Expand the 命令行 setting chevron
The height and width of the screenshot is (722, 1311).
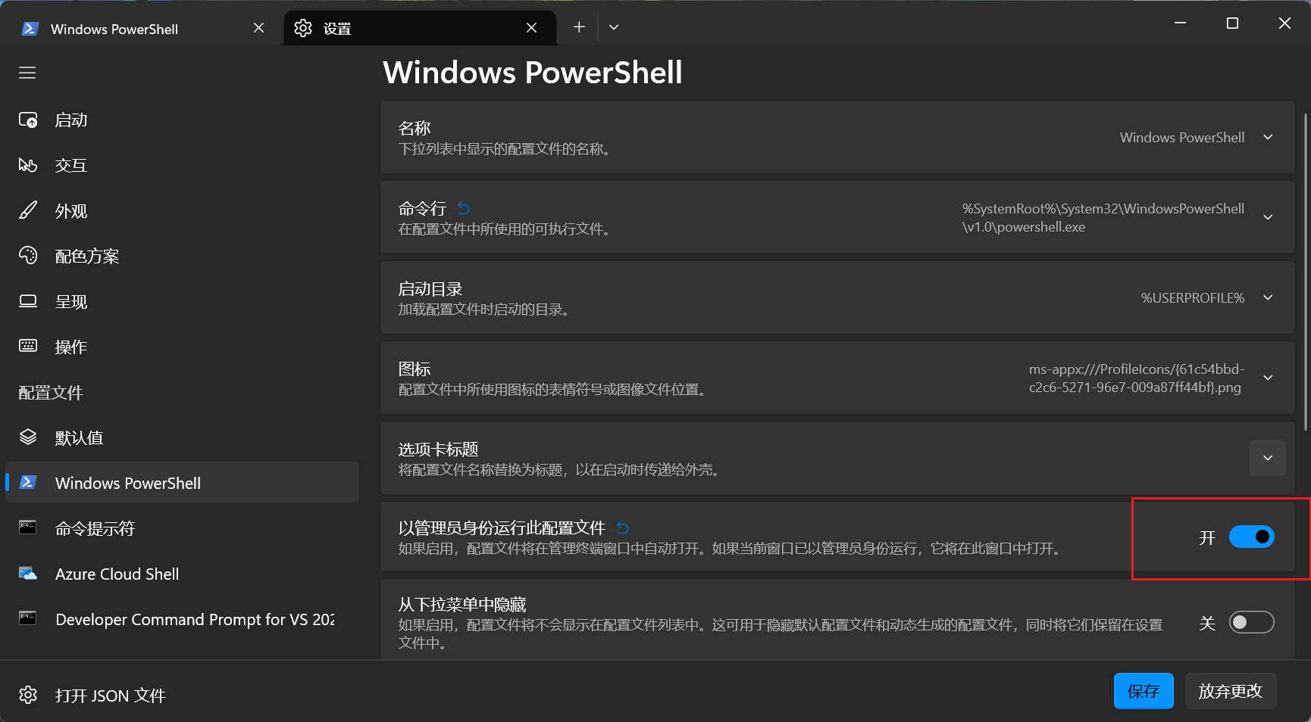tap(1268, 217)
